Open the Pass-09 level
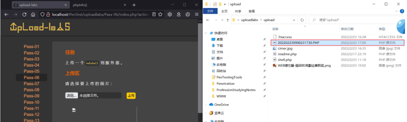This screenshot has height=122, width=407. pyautogui.click(x=31, y=96)
